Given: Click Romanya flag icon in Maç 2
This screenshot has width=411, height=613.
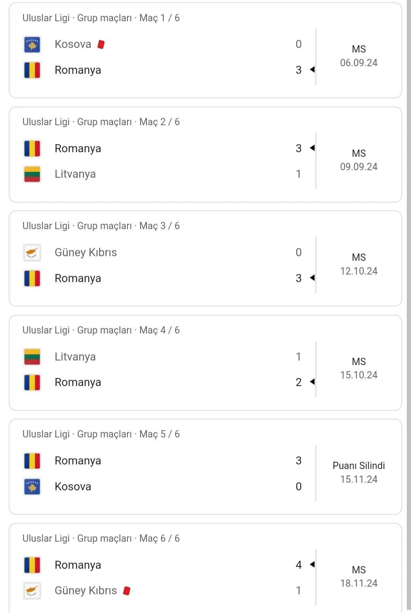Looking at the screenshot, I should (32, 148).
